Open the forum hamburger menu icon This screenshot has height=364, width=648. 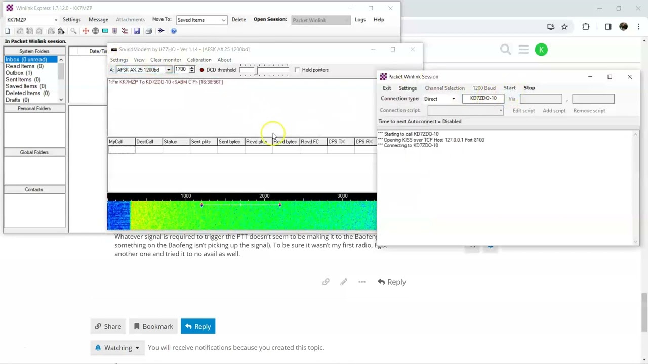523,49
